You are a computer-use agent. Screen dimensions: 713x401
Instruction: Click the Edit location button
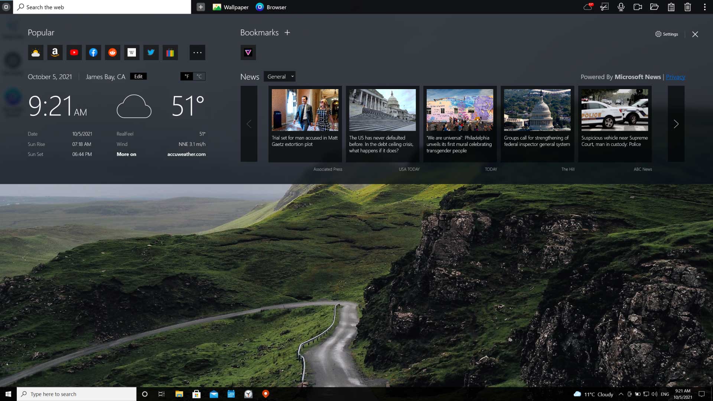click(138, 76)
